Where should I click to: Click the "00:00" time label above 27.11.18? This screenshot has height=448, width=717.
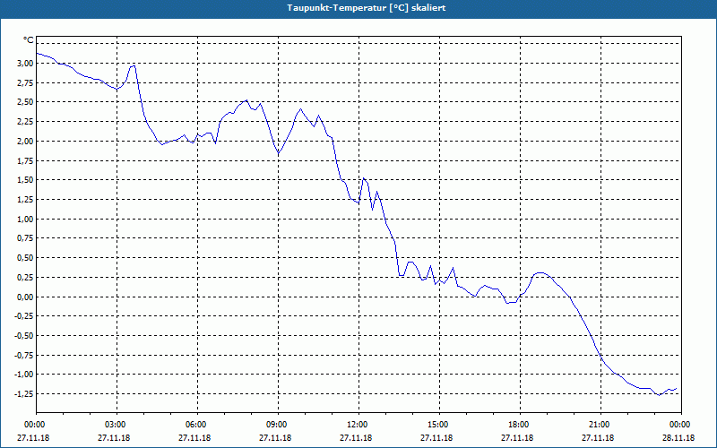coord(36,425)
